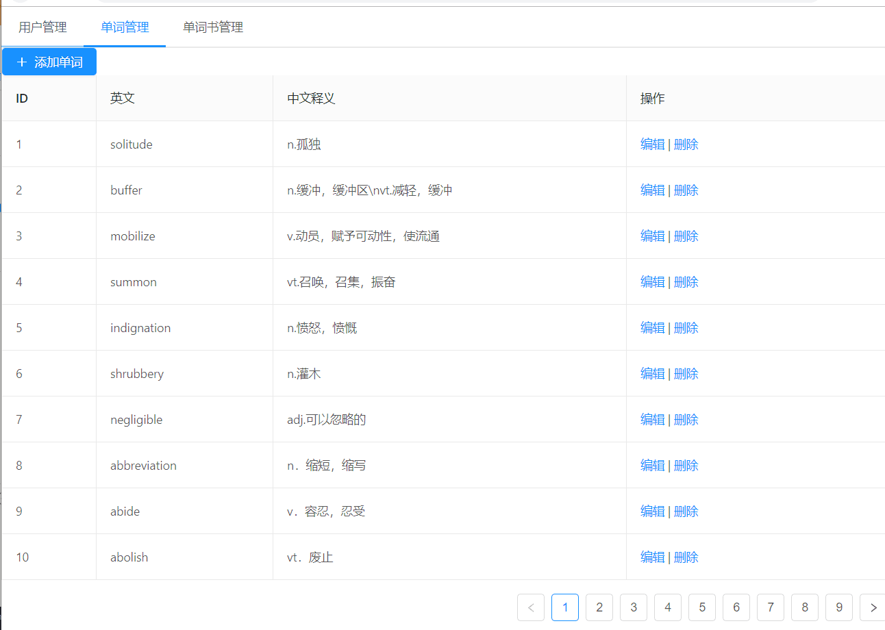Screen dimensions: 885x630
Task: Click the definition adj.可以忽略的
Action: [x=327, y=420]
